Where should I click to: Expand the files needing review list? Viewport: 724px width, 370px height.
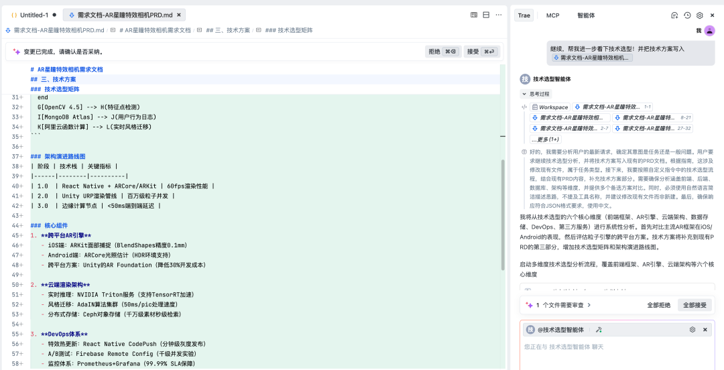[x=589, y=305]
